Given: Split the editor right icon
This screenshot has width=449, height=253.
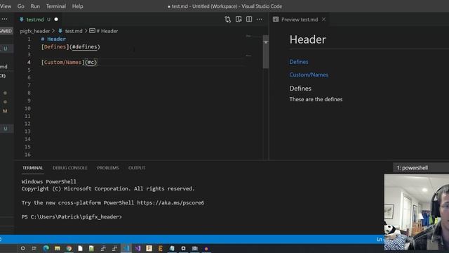Looking at the screenshot, I should point(249,19).
